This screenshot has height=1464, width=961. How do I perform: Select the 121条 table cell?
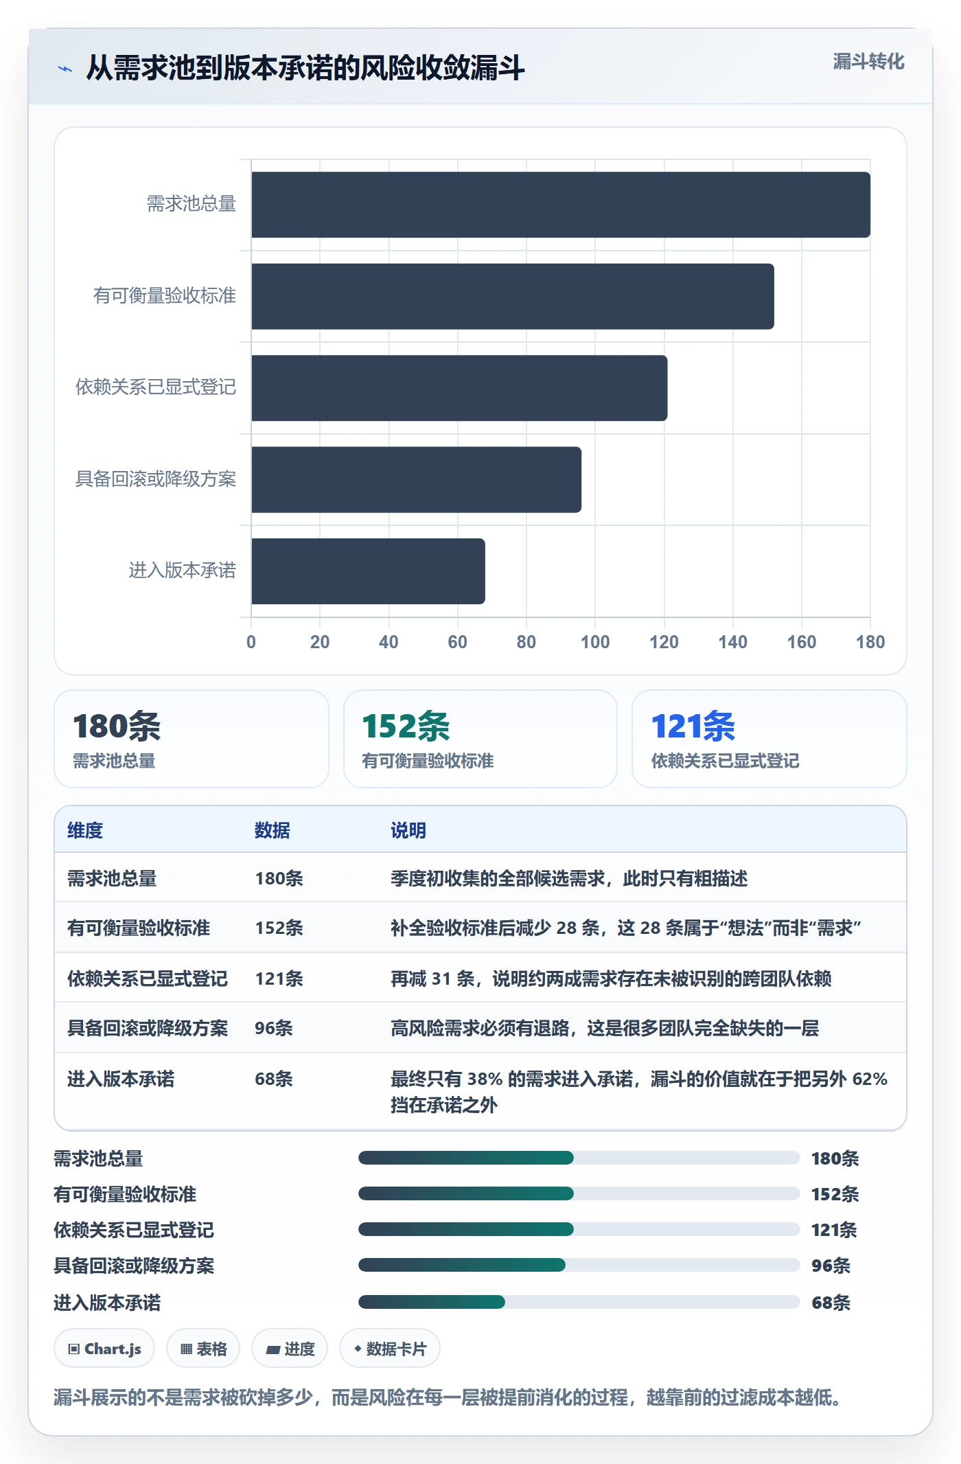pos(279,979)
